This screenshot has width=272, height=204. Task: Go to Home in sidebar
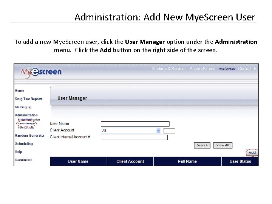pyautogui.click(x=19, y=91)
